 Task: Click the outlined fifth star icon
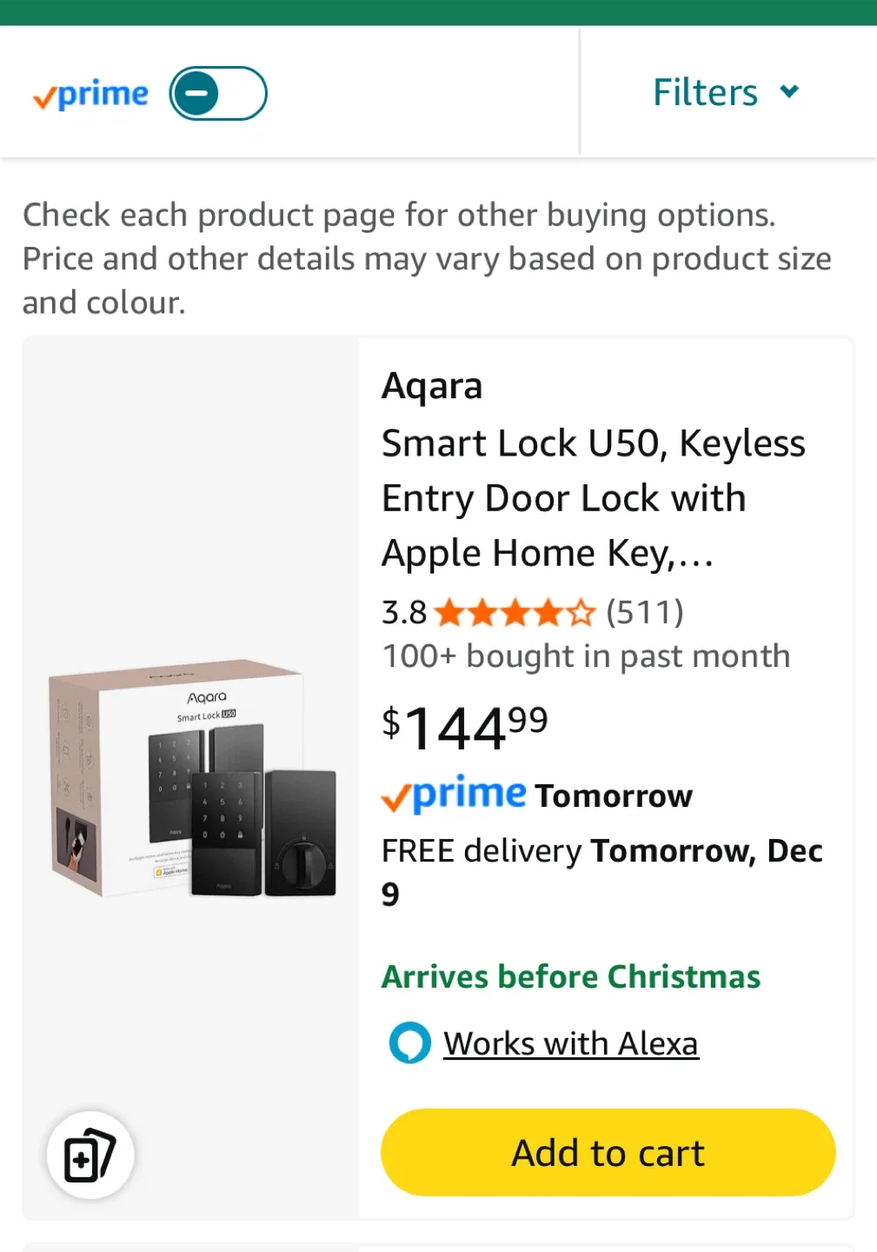581,612
